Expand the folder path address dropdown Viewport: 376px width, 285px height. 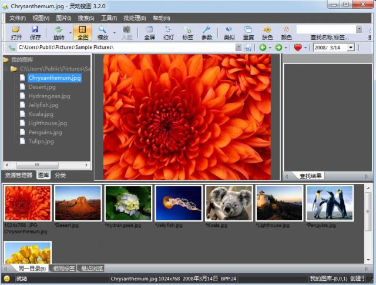coord(238,47)
